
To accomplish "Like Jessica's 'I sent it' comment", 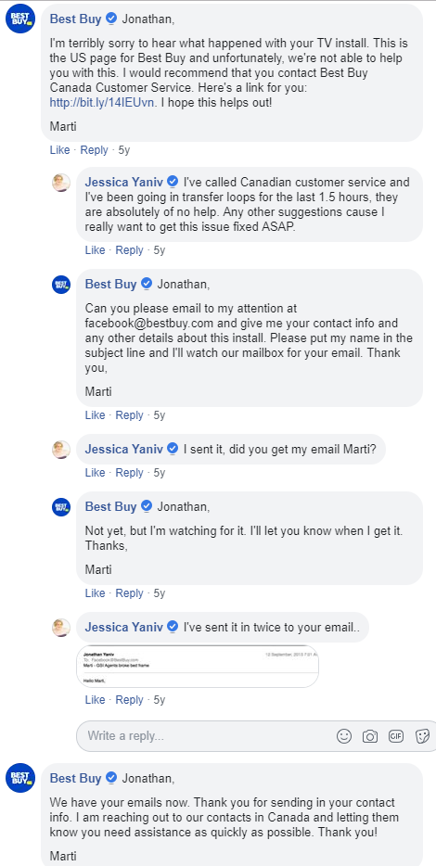I will point(95,473).
